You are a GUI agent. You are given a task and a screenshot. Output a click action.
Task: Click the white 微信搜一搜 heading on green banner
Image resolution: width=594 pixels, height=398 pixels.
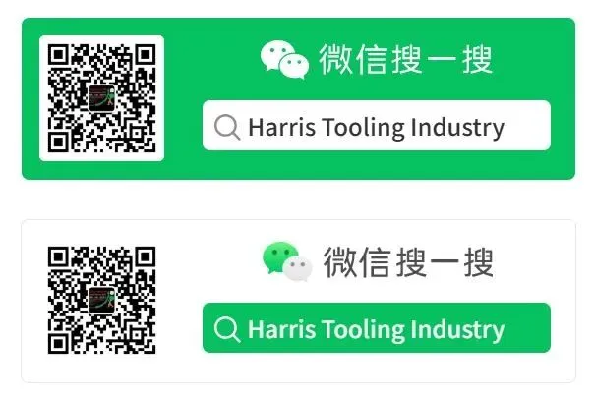405,59
